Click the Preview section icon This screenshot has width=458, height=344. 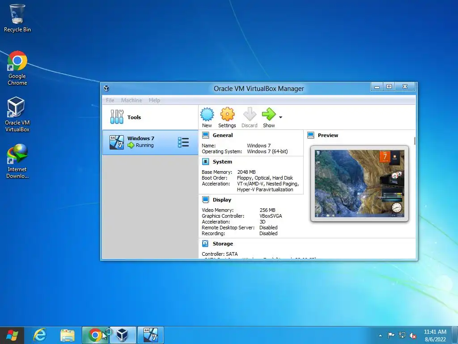pos(311,135)
